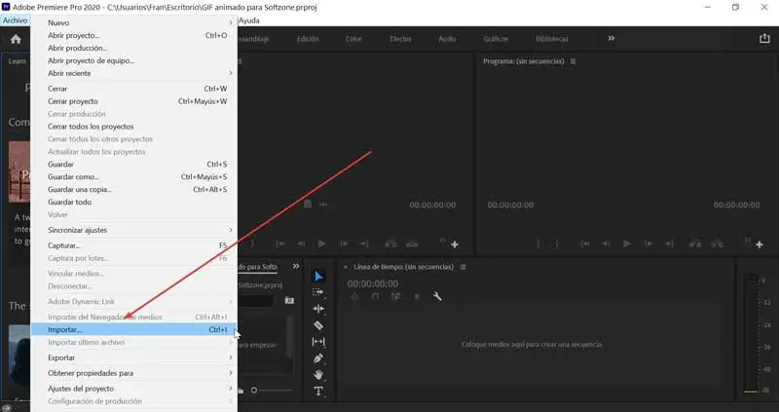Mark Out in the Program monitor

[x=557, y=244]
